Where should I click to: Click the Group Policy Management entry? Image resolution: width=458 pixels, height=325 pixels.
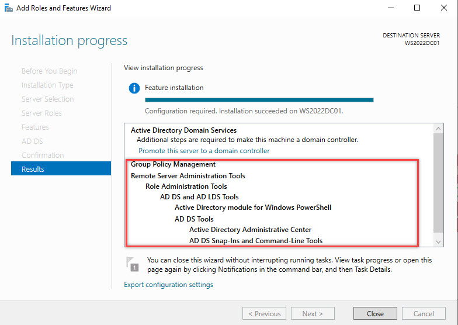173,164
